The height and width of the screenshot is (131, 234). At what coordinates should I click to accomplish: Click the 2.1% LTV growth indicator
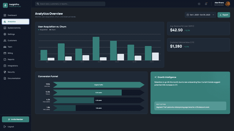(186, 47)
